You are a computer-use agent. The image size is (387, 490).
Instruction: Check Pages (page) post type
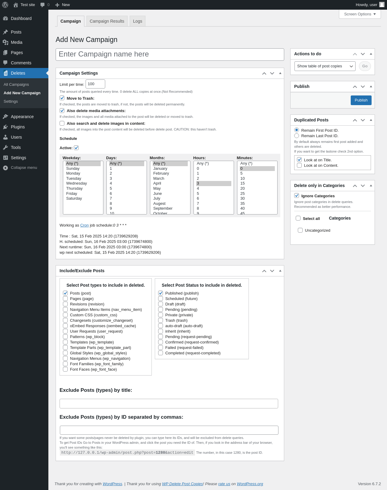pos(65,298)
